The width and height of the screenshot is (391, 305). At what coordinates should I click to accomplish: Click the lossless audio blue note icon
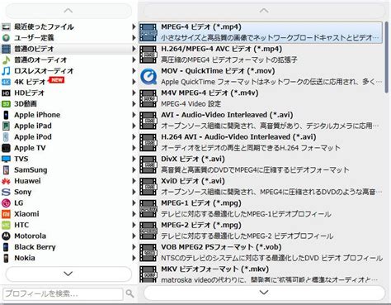[x=6, y=71]
